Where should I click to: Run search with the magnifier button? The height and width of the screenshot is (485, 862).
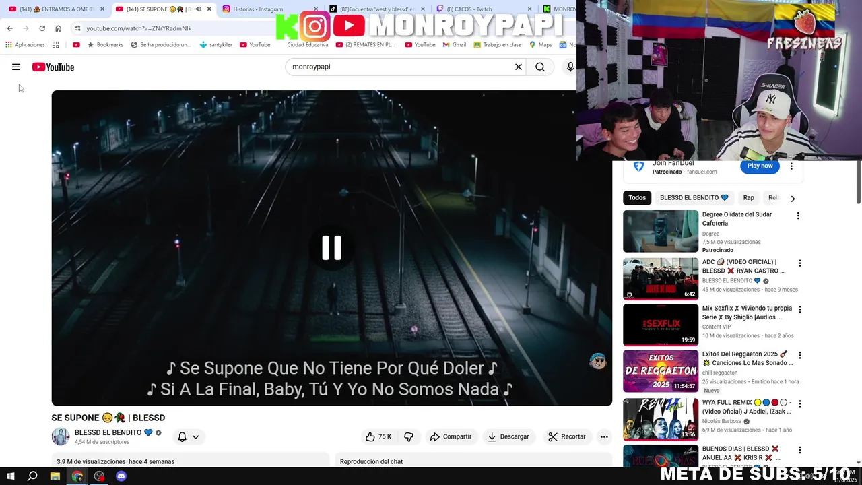click(540, 67)
